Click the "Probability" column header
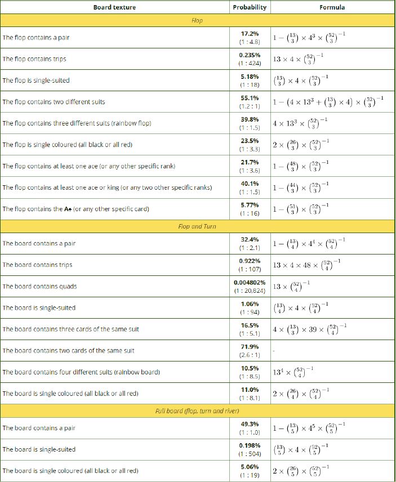Image resolution: width=396 pixels, height=482 pixels. (x=250, y=7)
